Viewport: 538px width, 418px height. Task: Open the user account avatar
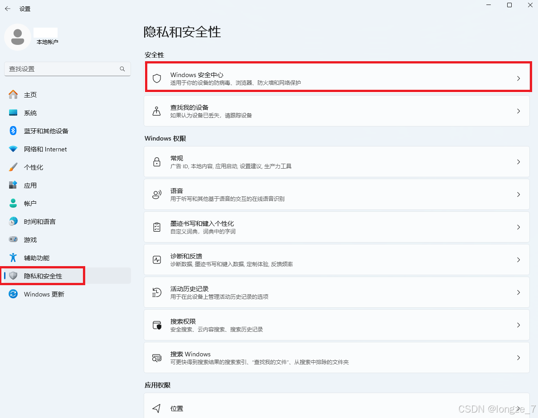pyautogui.click(x=18, y=37)
